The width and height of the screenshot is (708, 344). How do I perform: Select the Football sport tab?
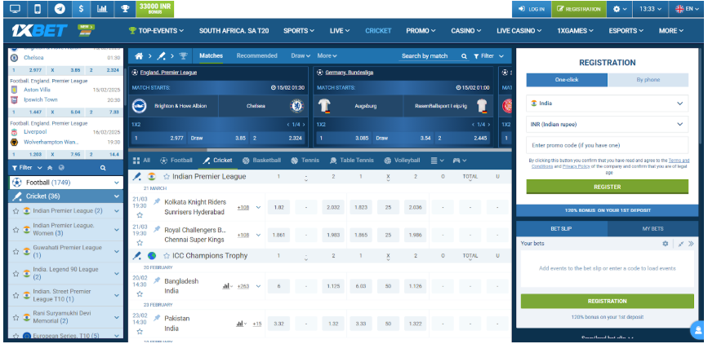(x=176, y=160)
